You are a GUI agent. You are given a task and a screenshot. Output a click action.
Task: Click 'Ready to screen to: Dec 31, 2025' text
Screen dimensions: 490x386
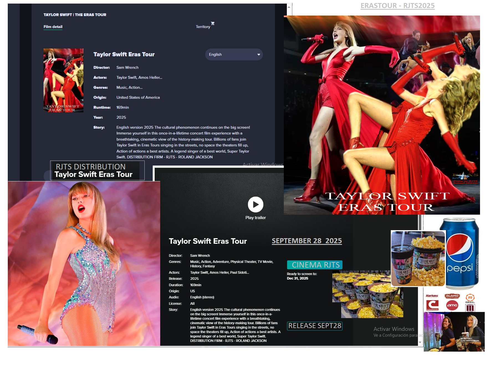[x=302, y=276]
